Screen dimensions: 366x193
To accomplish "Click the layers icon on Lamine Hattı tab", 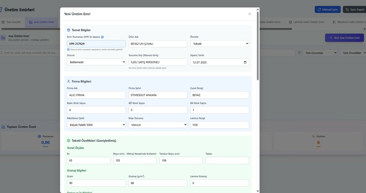I will (x=290, y=22).
